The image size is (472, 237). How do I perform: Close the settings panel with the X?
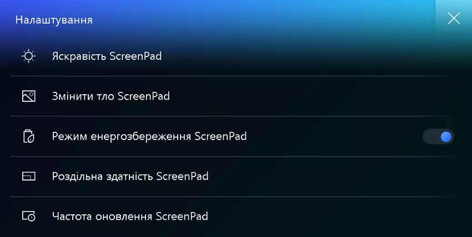(x=454, y=19)
